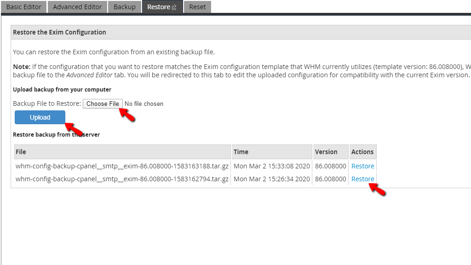Select the Restore tab
Viewport: 471px width, 265px height.
point(162,7)
